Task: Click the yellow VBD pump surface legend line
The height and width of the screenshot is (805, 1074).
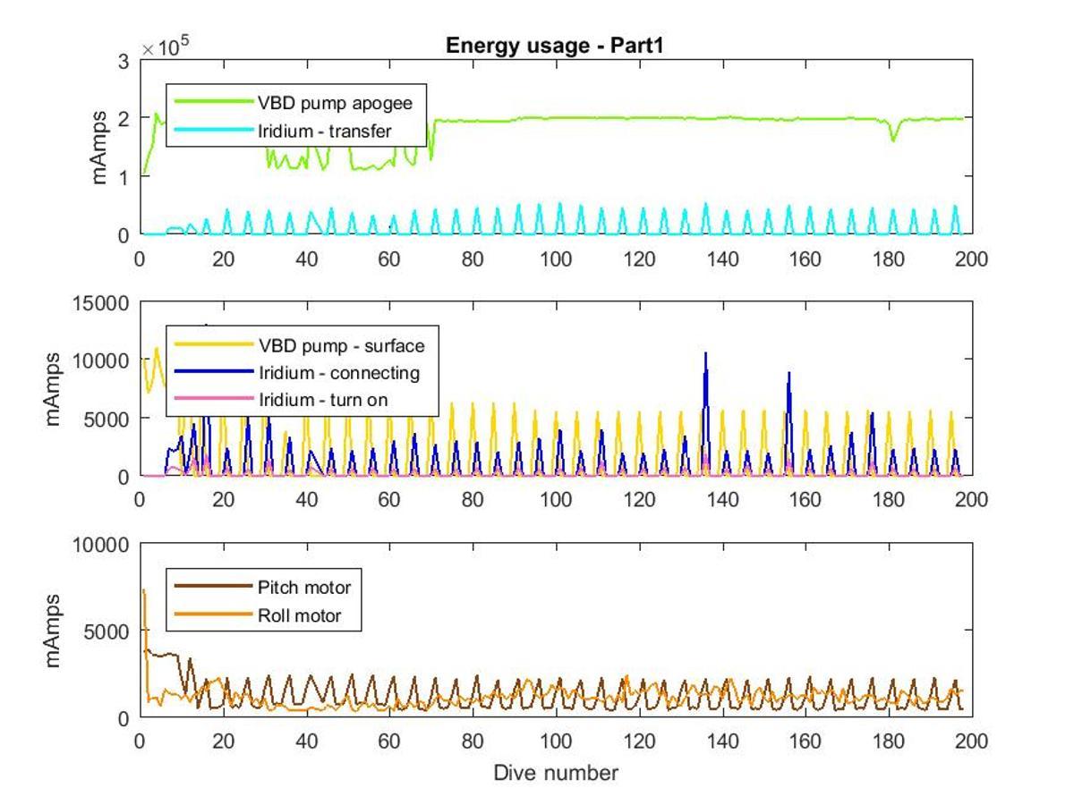Action: [213, 345]
